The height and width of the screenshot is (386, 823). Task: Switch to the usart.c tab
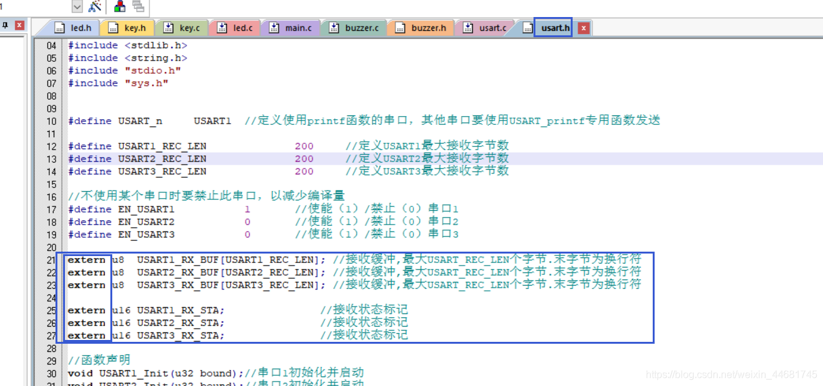coord(486,28)
